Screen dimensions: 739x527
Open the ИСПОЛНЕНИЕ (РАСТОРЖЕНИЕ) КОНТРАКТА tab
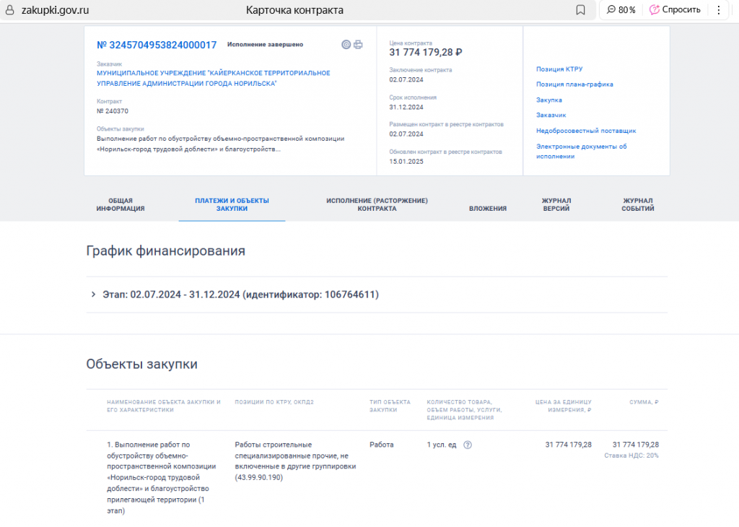tap(377, 204)
